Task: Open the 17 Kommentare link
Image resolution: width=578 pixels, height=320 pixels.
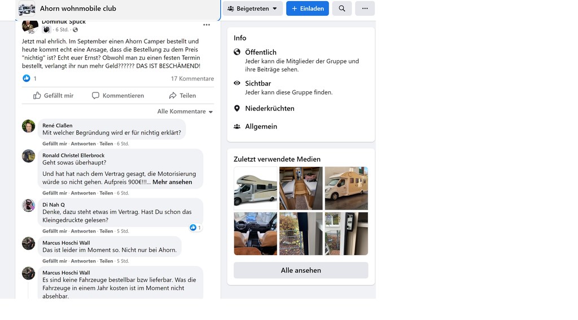Action: pos(192,79)
